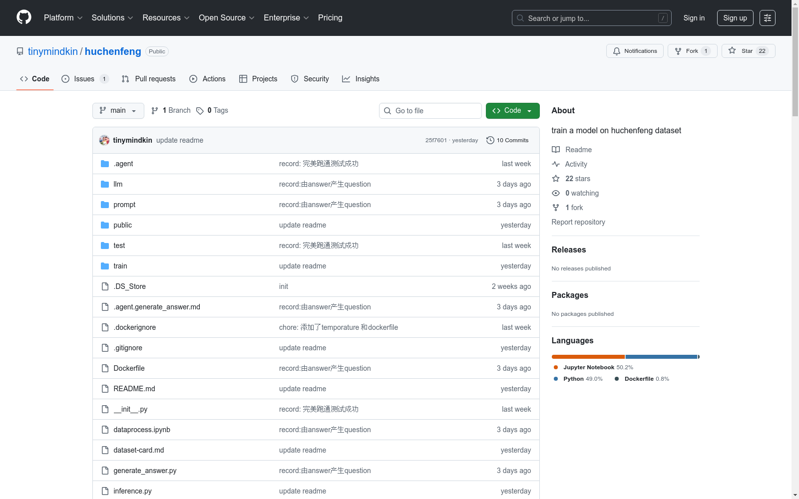Click the GitHub logo icon
This screenshot has width=799, height=499.
(x=24, y=17)
